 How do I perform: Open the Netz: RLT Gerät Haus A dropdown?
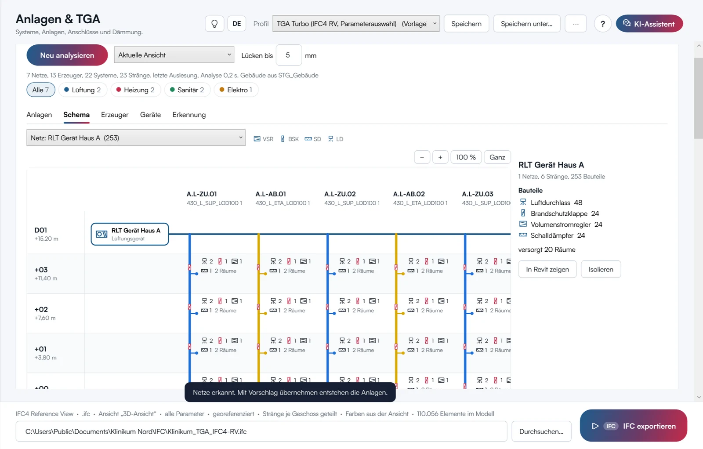[136, 138]
